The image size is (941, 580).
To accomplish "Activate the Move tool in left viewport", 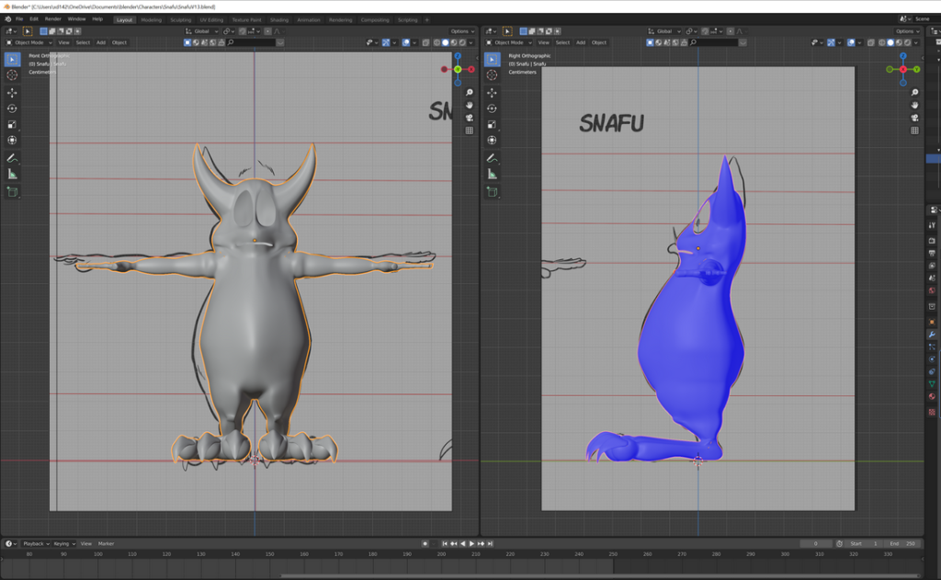I will [x=12, y=93].
